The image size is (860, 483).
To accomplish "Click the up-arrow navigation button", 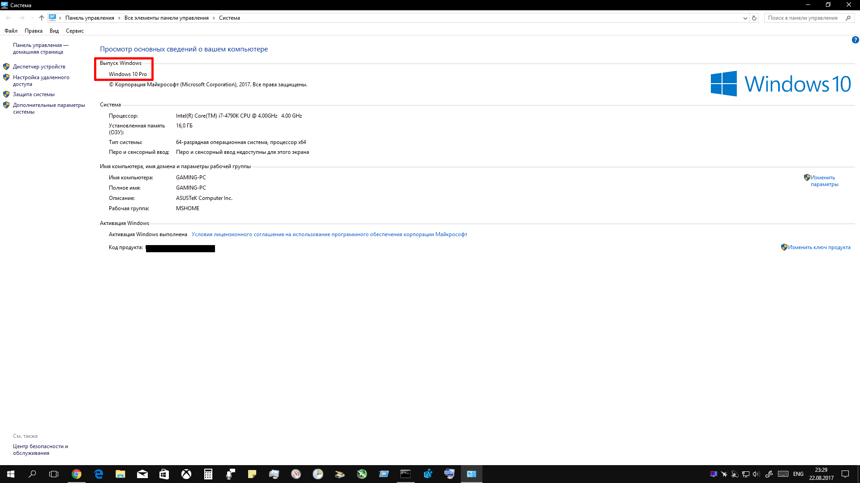I will [x=42, y=18].
